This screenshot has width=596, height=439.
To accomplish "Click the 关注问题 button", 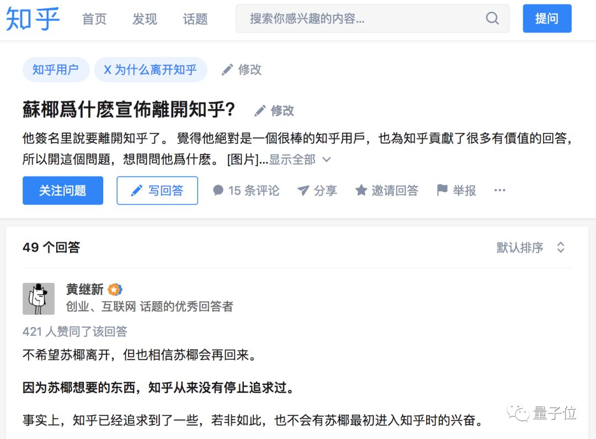I will 63,191.
